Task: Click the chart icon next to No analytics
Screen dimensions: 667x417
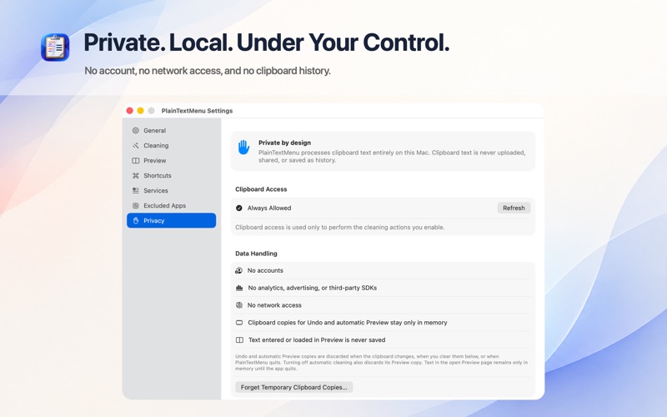Action: (x=239, y=288)
